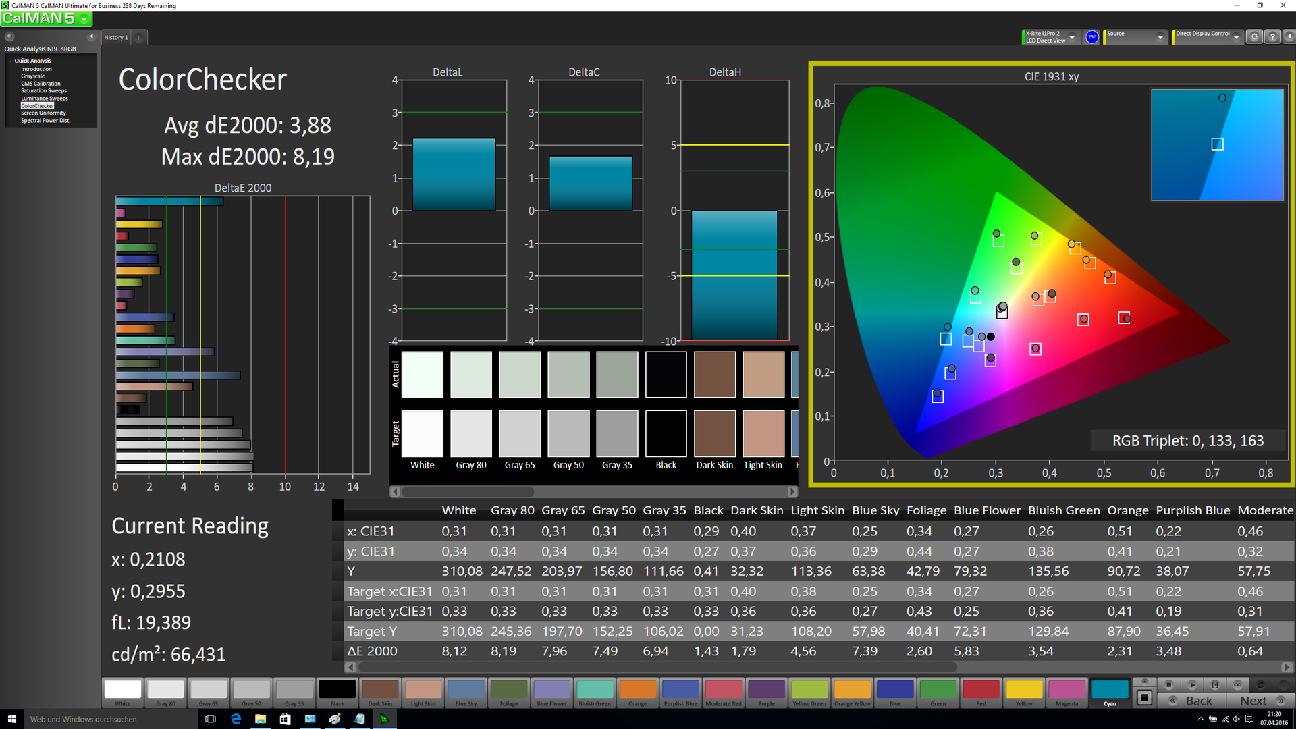Add a new history tab with plus
1296x729 pixels.
[x=139, y=38]
